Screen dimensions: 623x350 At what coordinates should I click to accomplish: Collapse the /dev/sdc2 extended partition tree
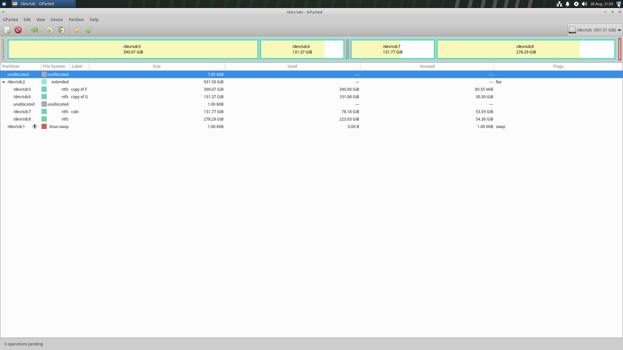click(4, 82)
